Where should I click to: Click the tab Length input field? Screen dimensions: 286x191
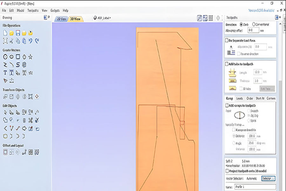[257, 72]
